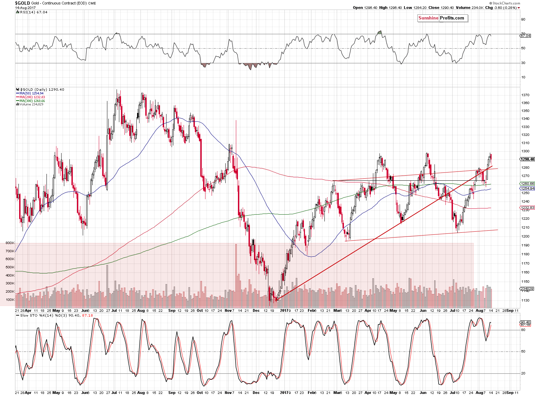This screenshot has width=535, height=396.
Task: Click the 1370 label on the price axis
Action: [525, 95]
